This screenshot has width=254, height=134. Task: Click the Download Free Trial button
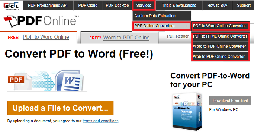[230, 100]
